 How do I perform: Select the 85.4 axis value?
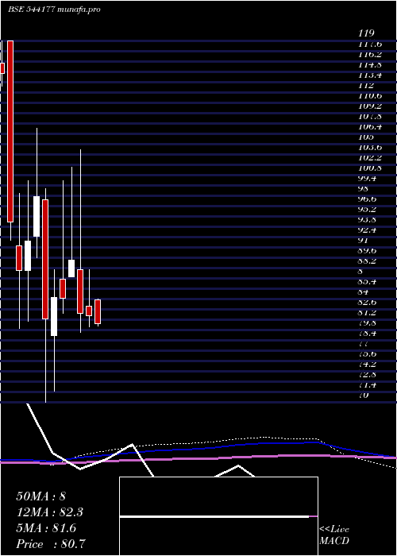point(368,281)
